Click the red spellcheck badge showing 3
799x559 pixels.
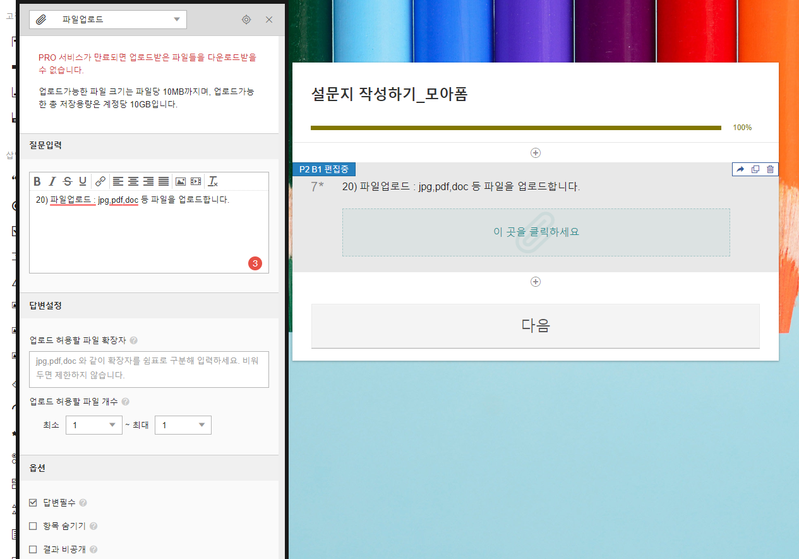tap(255, 264)
